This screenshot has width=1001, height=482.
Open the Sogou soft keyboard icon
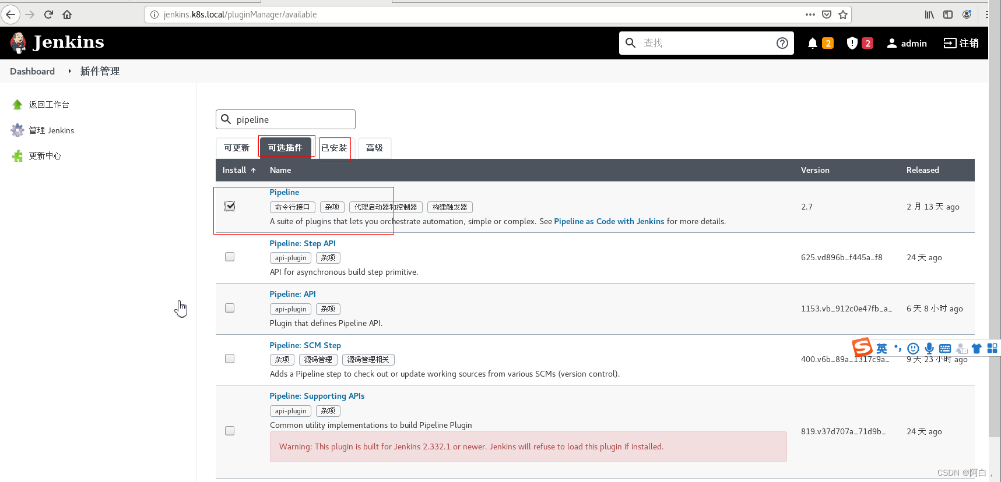945,349
